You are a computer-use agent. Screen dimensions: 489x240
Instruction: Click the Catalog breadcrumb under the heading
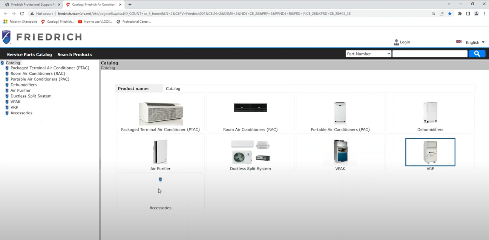[x=108, y=68]
